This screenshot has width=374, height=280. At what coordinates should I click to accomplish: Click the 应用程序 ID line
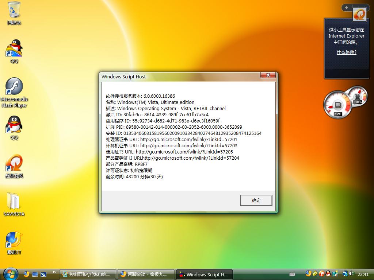pyautogui.click(x=163, y=121)
